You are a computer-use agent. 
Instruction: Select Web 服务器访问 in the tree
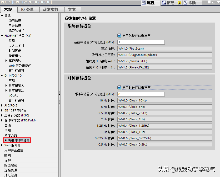[x=20, y=66]
